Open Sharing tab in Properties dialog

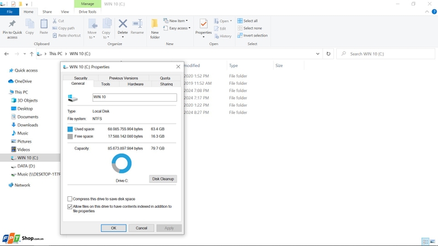click(x=166, y=84)
